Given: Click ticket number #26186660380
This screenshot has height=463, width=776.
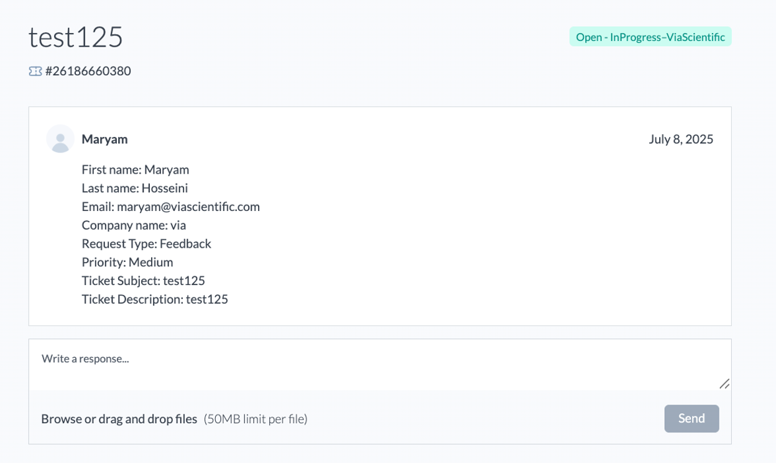Looking at the screenshot, I should click(88, 71).
